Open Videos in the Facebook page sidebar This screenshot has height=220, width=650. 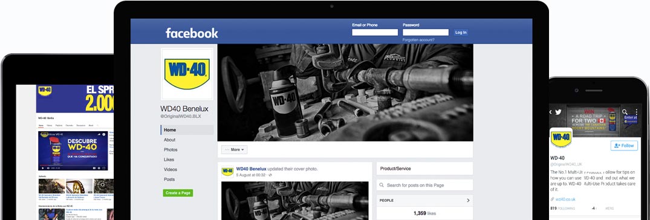point(171,169)
